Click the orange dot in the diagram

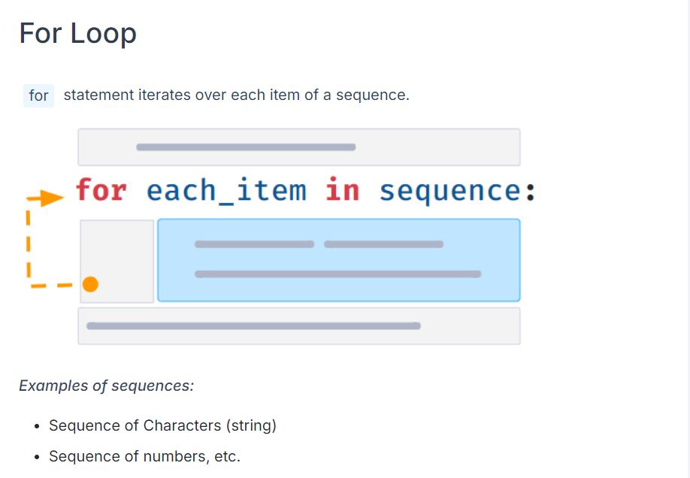coord(90,284)
